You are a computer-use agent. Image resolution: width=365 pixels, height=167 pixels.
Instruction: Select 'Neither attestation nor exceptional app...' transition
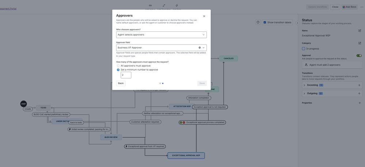click(x=163, y=113)
